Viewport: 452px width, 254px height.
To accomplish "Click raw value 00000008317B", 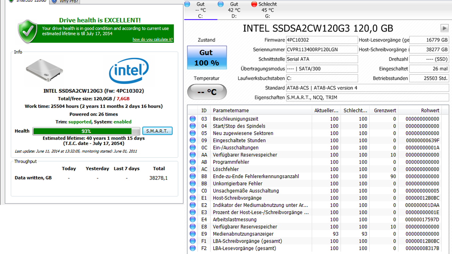I will tap(422, 248).
